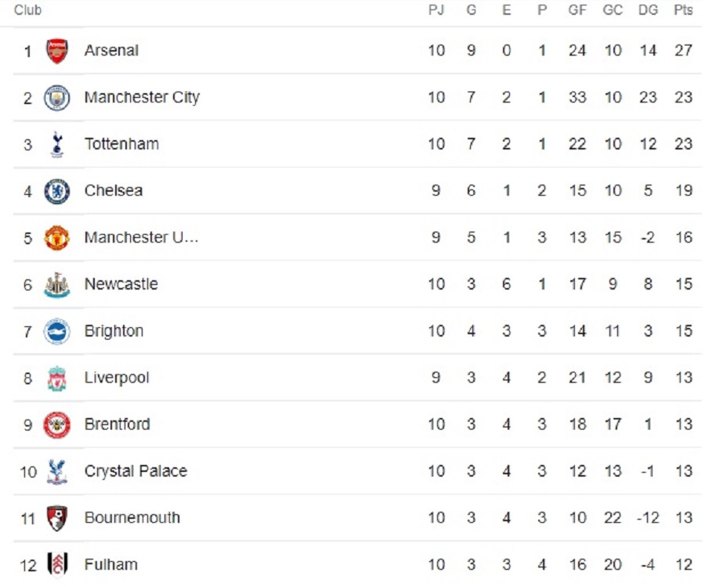Click the Pts column header
Image resolution: width=705 pixels, height=587 pixels.
click(x=683, y=10)
